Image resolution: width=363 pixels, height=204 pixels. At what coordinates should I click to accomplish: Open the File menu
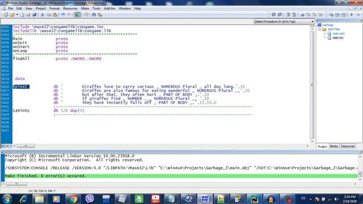[x=10, y=8]
